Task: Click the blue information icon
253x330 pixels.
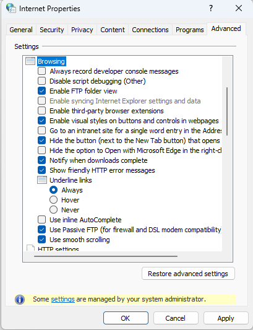Action: click(x=20, y=300)
